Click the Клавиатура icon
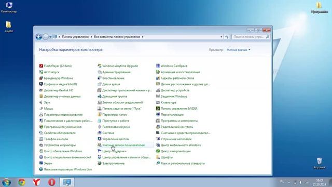Image resolution: width=332 pixels, height=187 pixels. tap(158, 103)
